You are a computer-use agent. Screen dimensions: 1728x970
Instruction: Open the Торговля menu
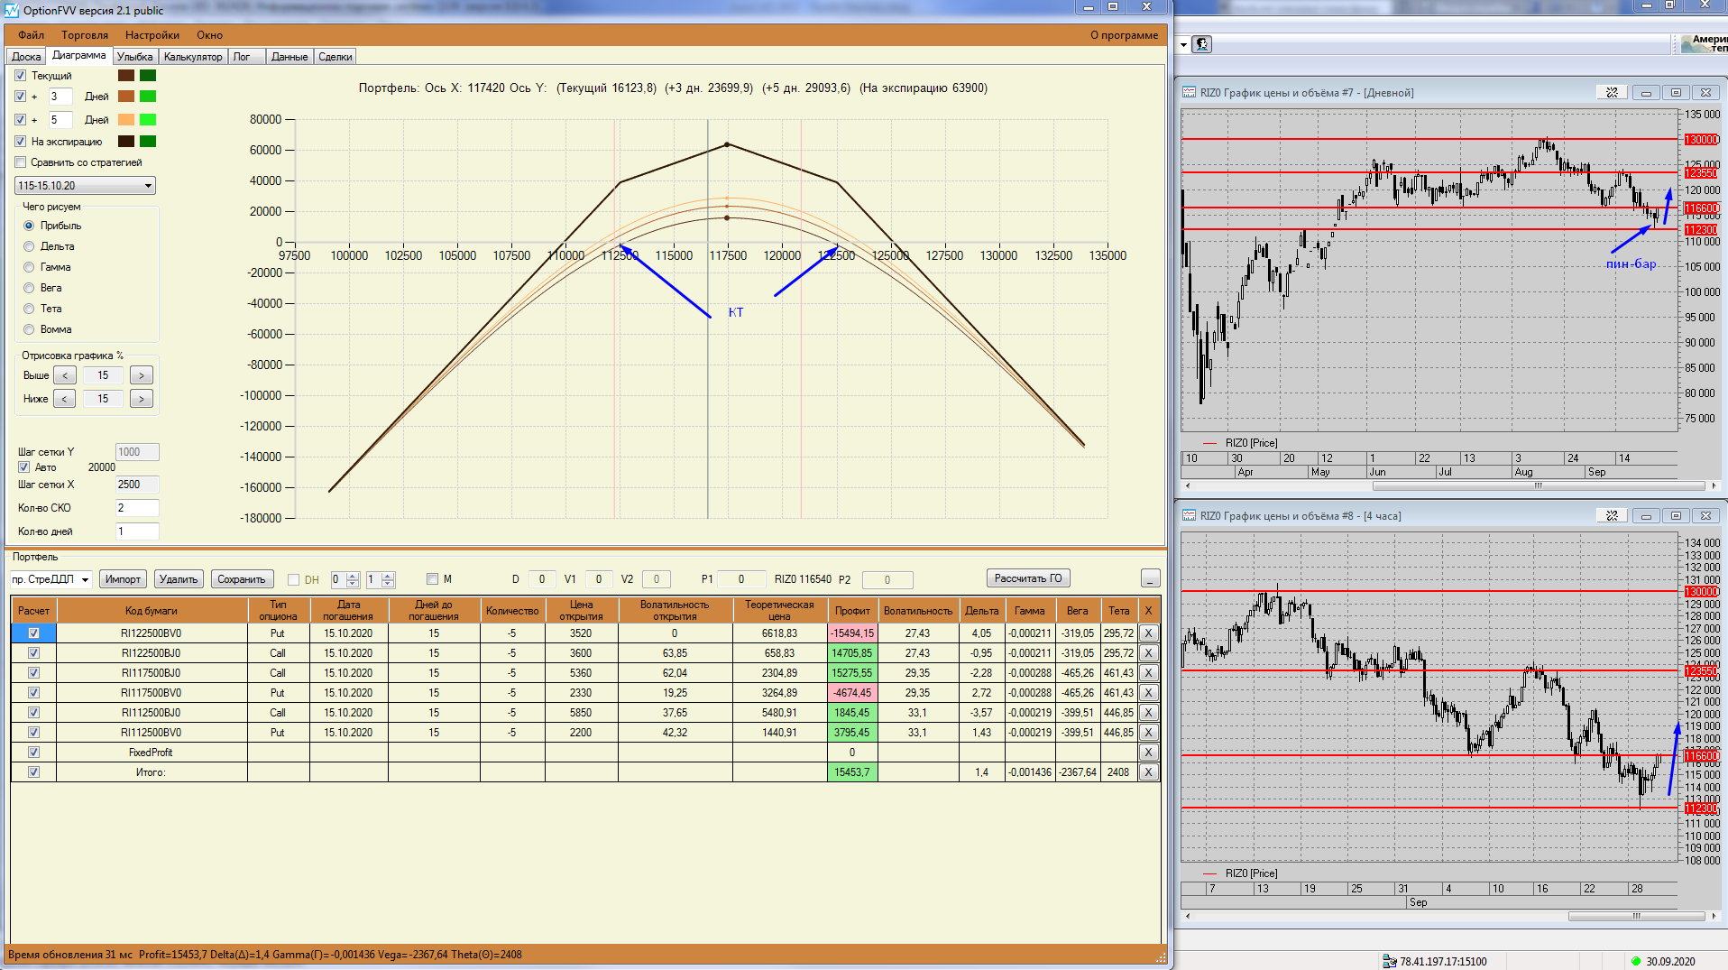(x=85, y=35)
